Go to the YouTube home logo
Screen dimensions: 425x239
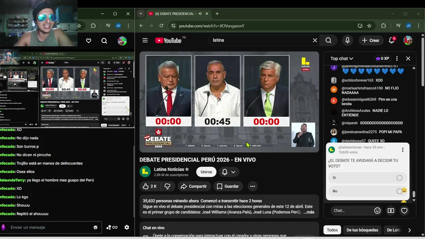[x=168, y=40]
